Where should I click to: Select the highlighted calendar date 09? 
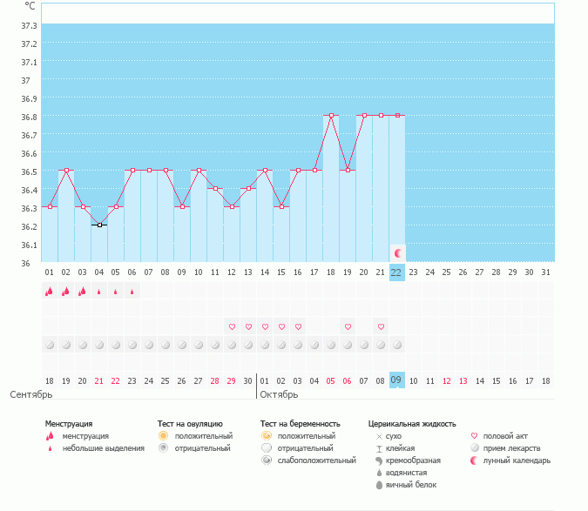[397, 380]
